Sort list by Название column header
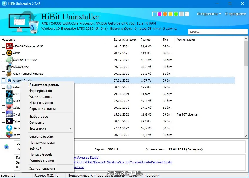Screen dimensions: 249x178 [x=52, y=40]
